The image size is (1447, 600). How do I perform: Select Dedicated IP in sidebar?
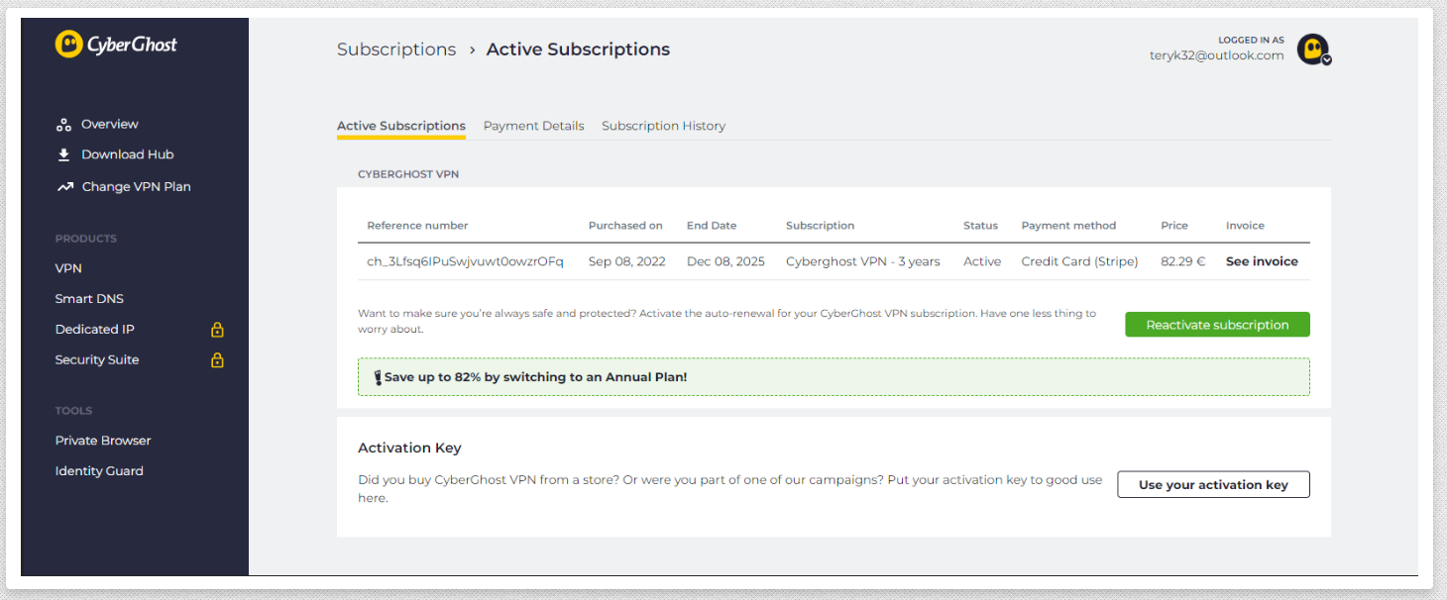(95, 330)
